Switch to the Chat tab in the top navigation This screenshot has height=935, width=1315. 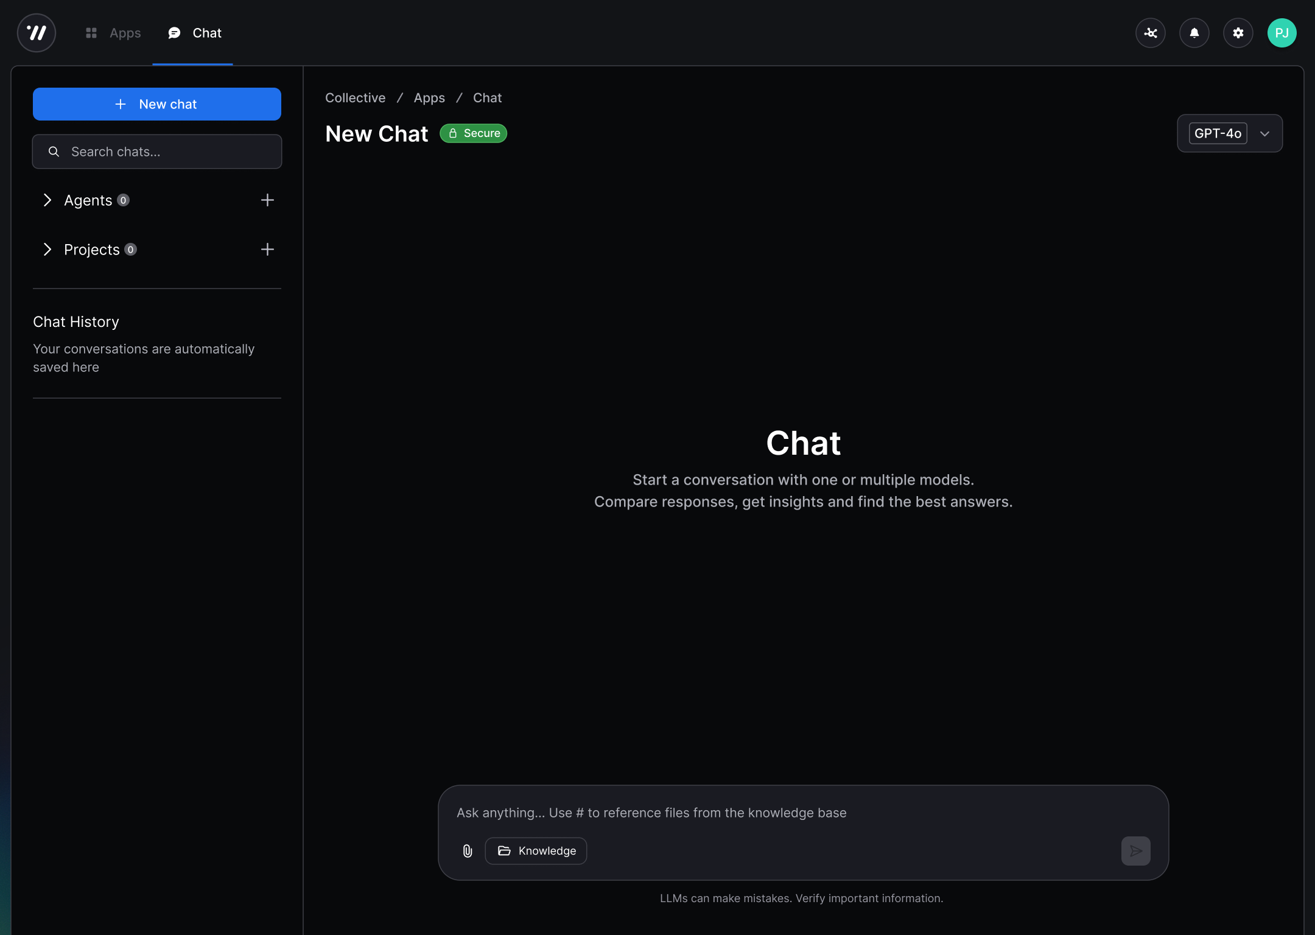[x=195, y=33]
